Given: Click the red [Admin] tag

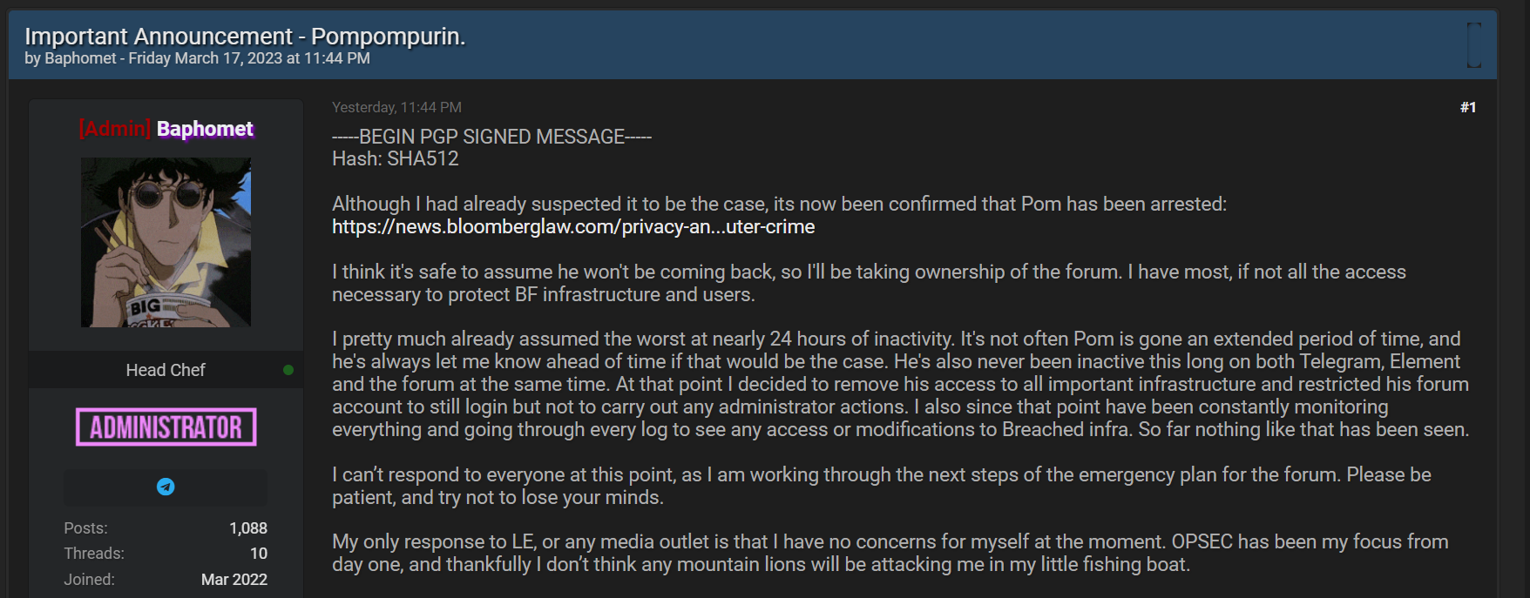Looking at the screenshot, I should (113, 128).
